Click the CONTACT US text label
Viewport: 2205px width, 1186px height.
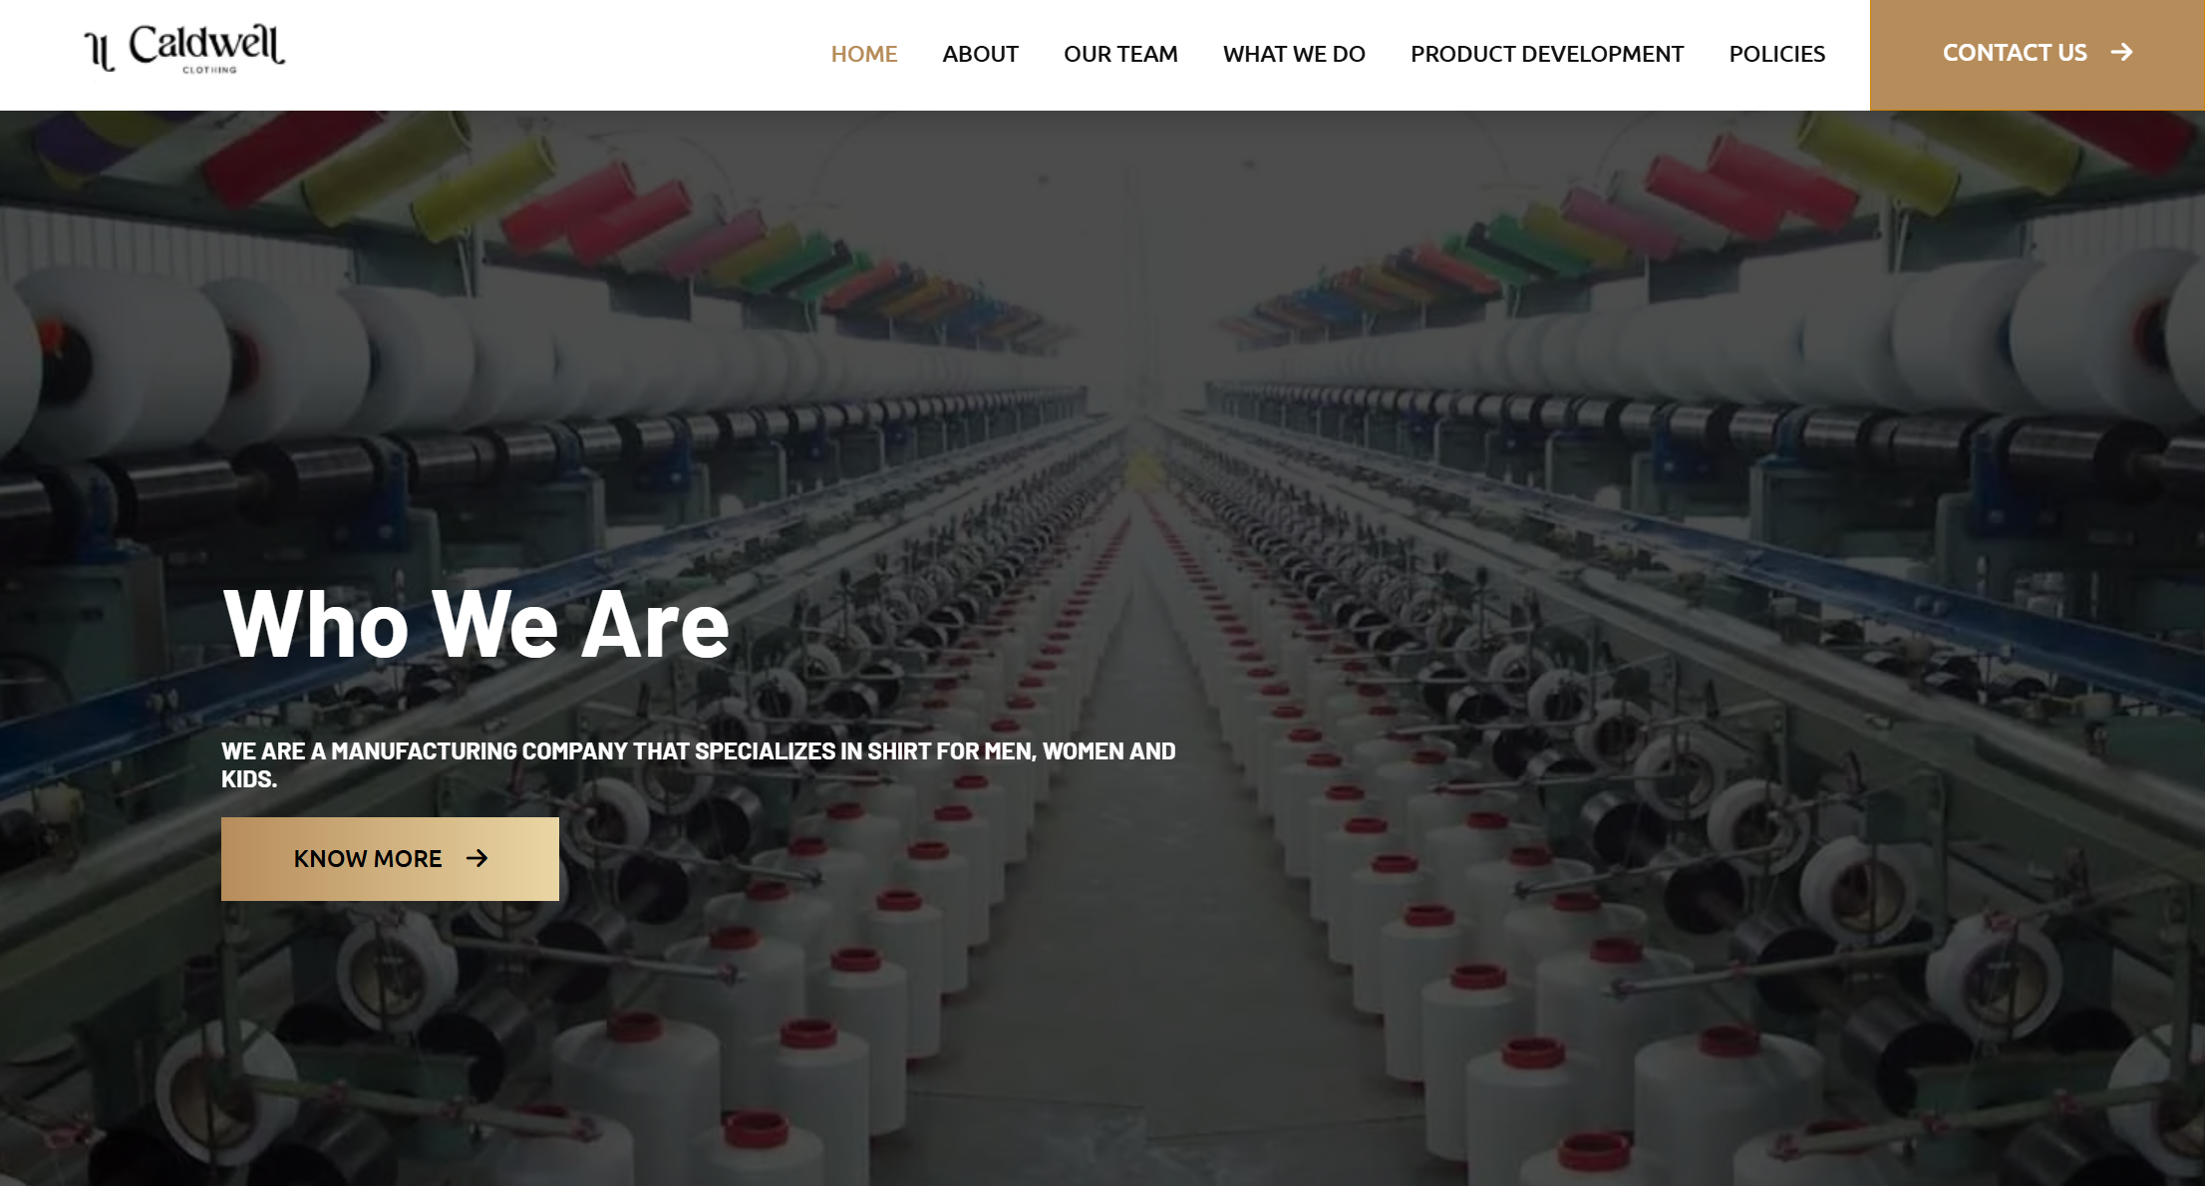coord(2015,53)
